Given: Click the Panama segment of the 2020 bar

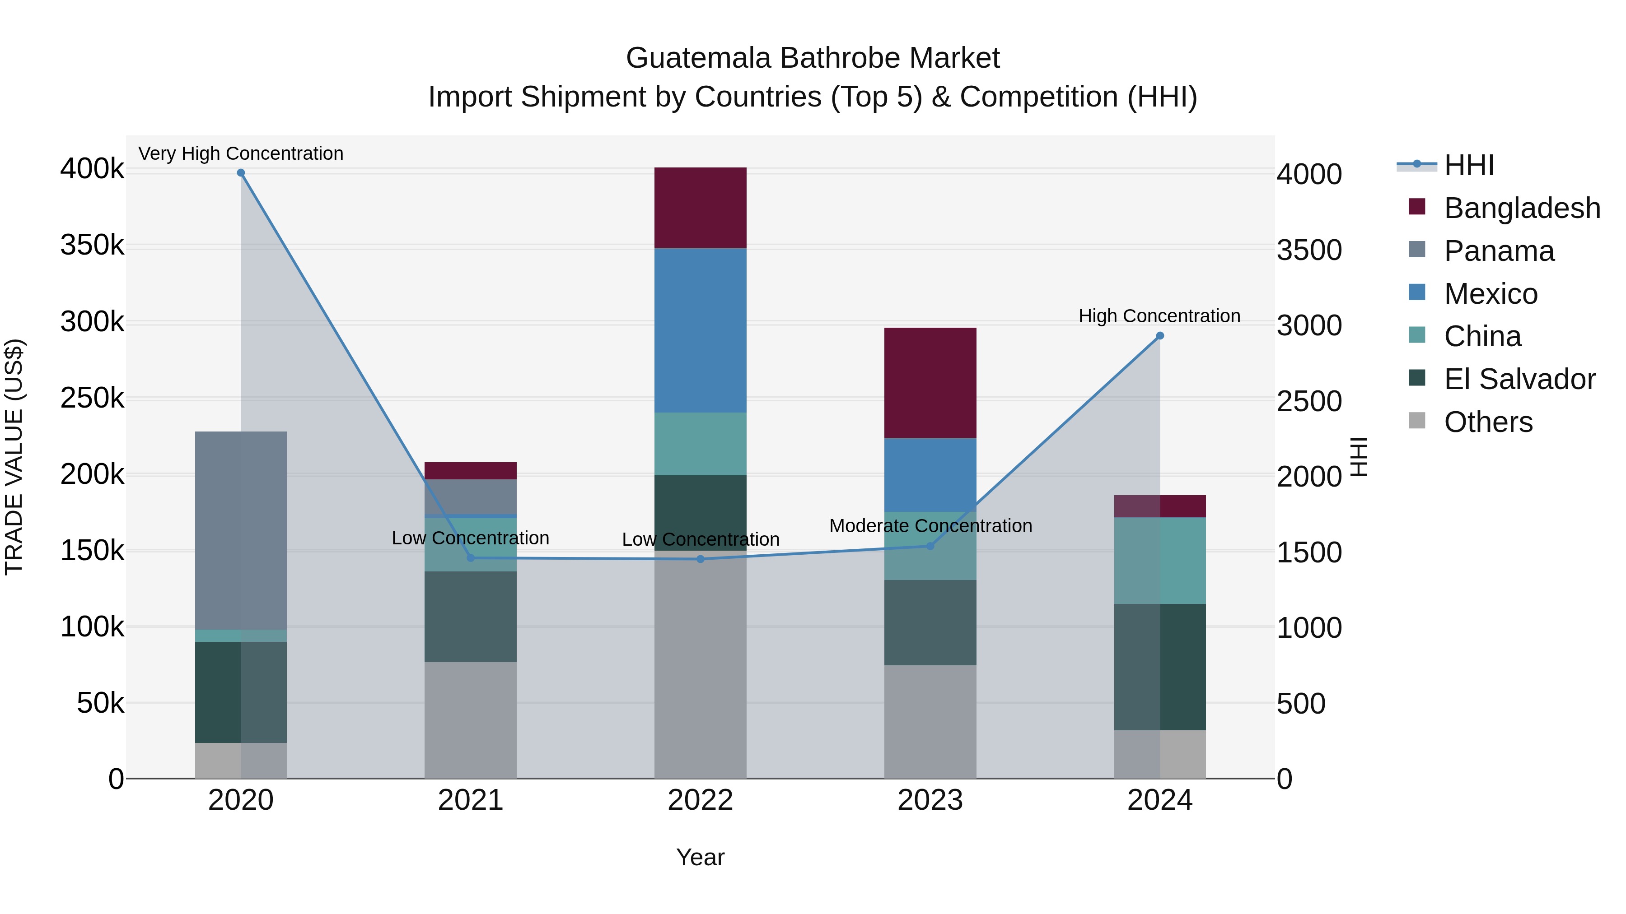Looking at the screenshot, I should (x=240, y=530).
